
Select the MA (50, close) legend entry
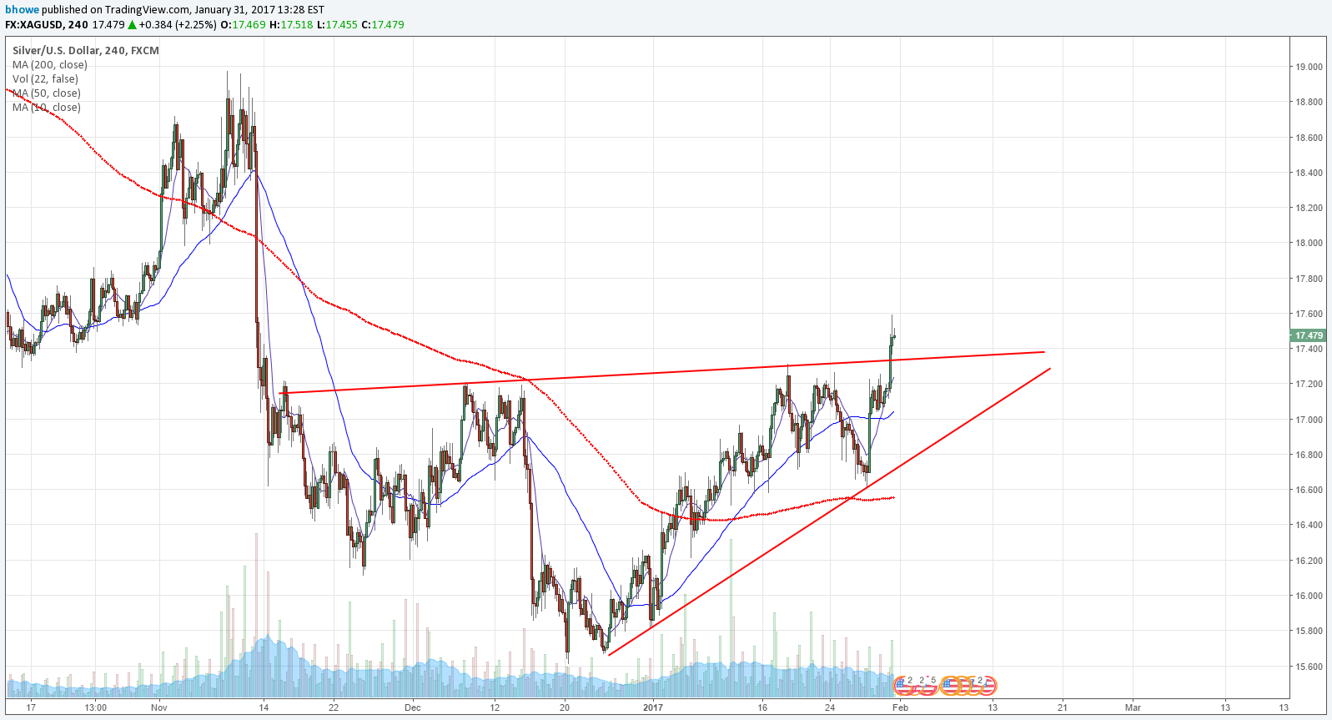pos(47,93)
